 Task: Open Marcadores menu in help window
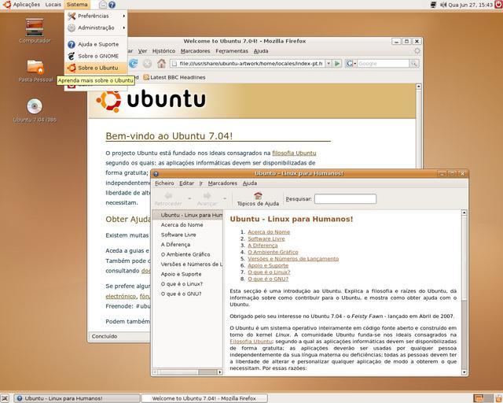pos(222,183)
